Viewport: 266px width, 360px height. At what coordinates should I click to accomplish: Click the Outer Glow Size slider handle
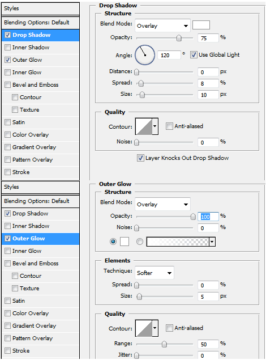(x=139, y=297)
